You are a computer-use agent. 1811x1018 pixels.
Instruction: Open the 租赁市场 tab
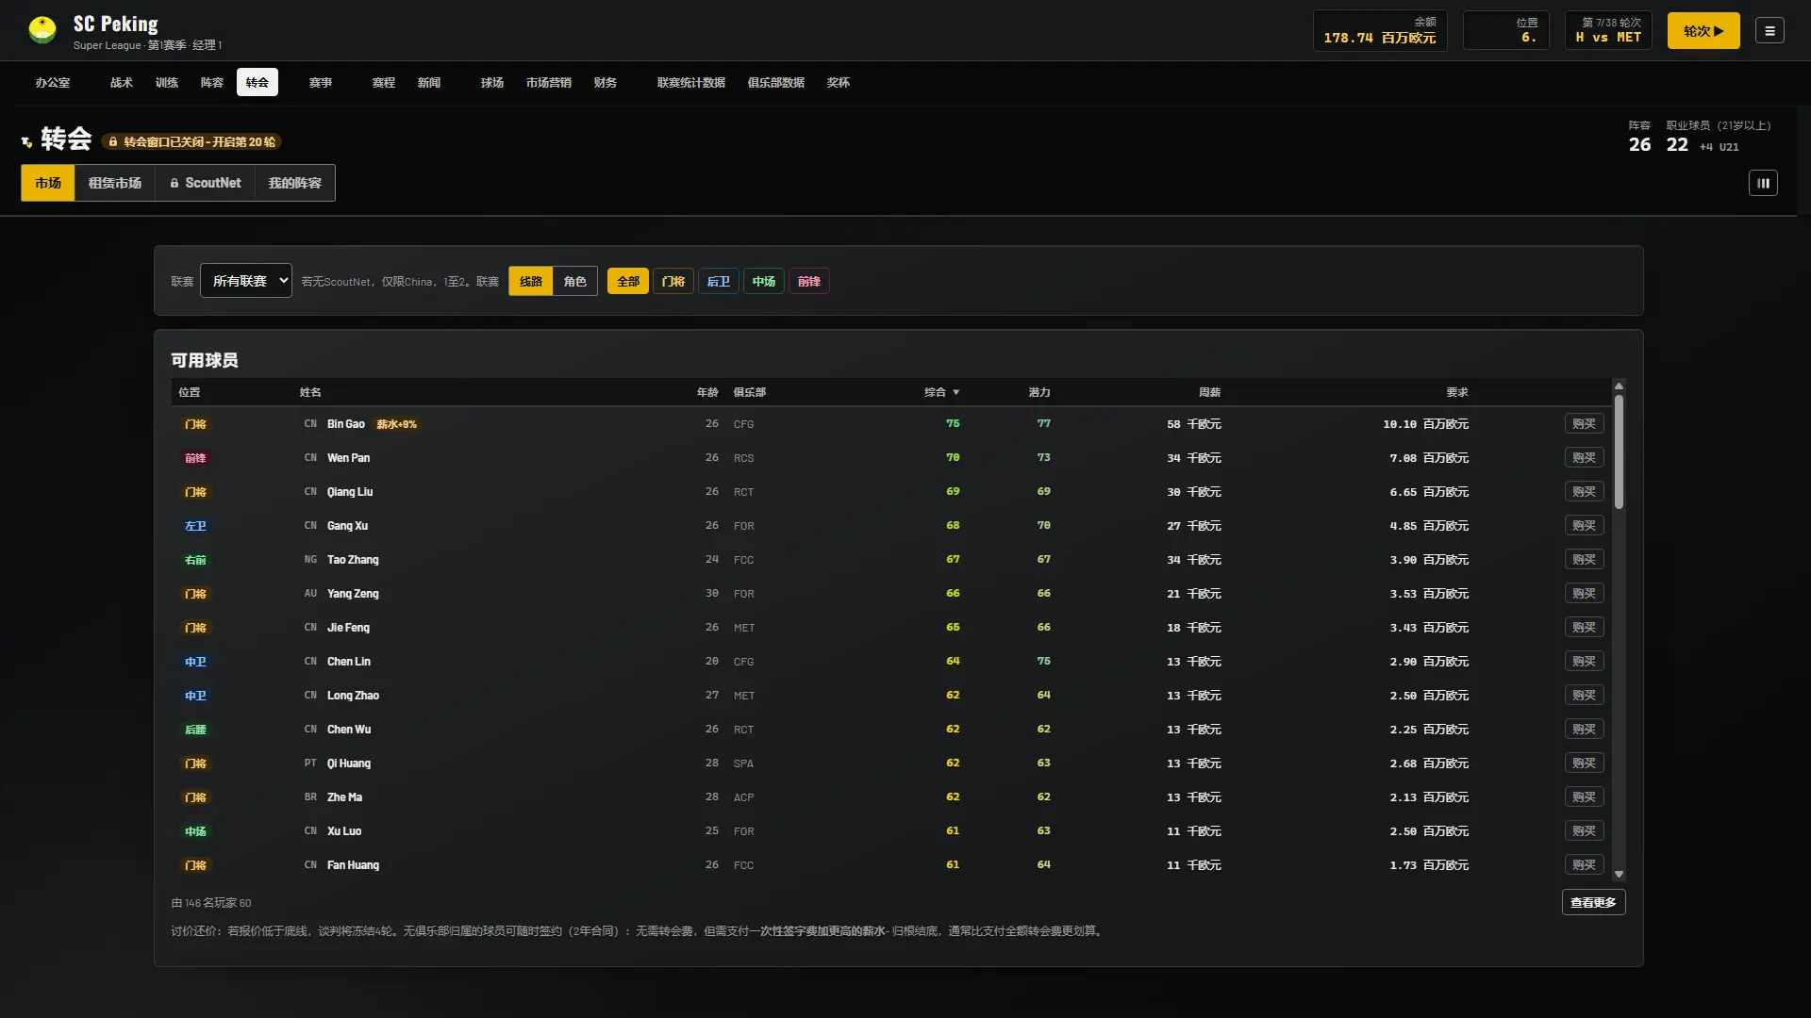point(115,183)
